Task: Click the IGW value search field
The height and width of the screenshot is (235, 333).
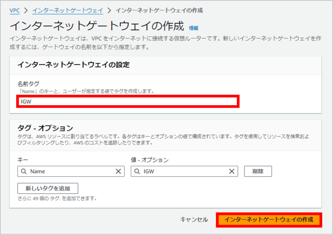Action: 184,171
